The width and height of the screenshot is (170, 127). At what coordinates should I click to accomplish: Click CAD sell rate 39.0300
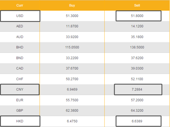pos(137,68)
